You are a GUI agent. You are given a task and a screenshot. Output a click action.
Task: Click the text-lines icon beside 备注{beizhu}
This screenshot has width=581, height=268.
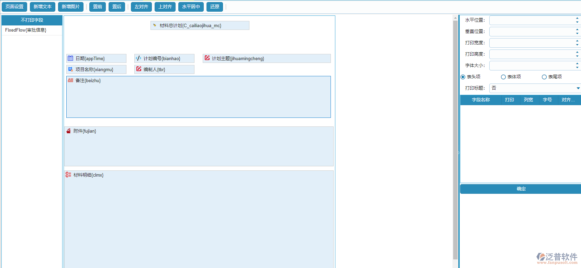coord(70,80)
